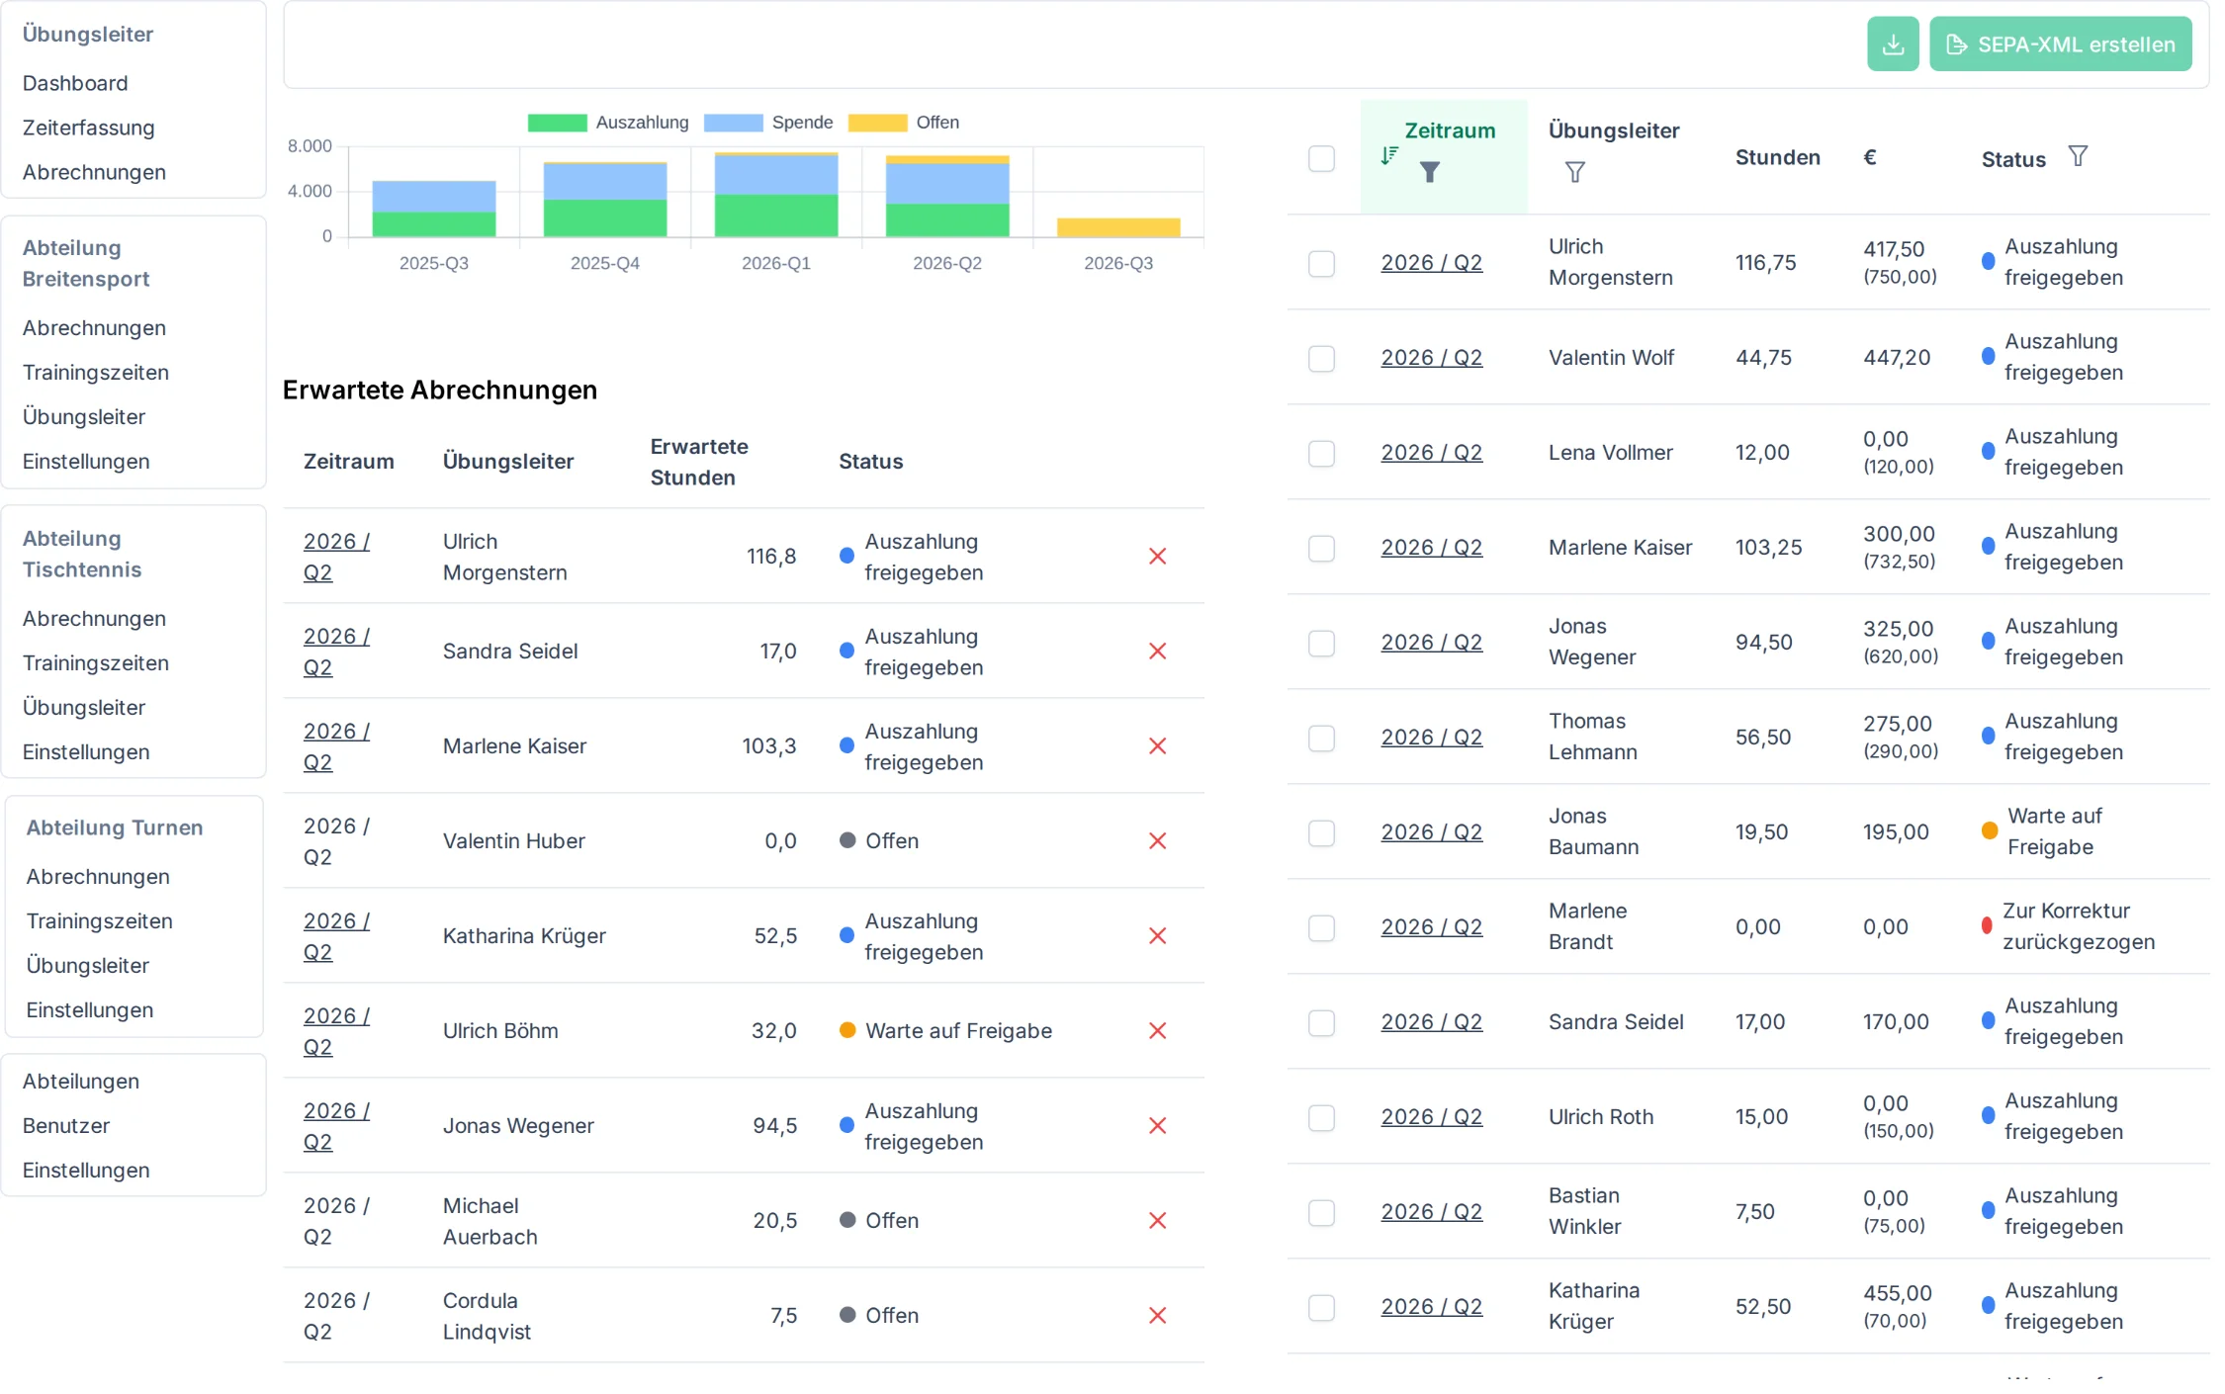
Task: Click the 'Warte auf Freigabe' status for Ulrich Böhm
Action: [x=958, y=1031]
